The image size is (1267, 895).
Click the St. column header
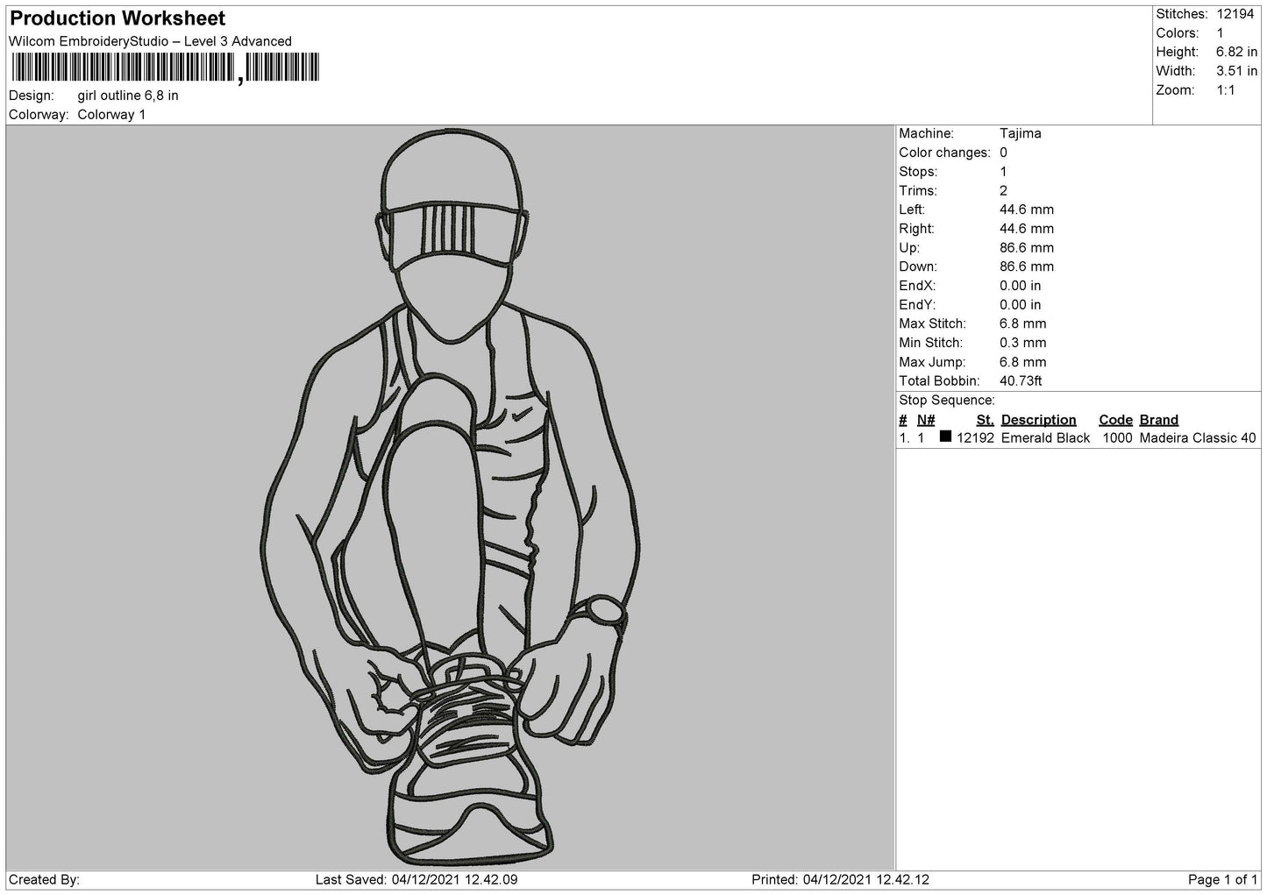click(985, 420)
